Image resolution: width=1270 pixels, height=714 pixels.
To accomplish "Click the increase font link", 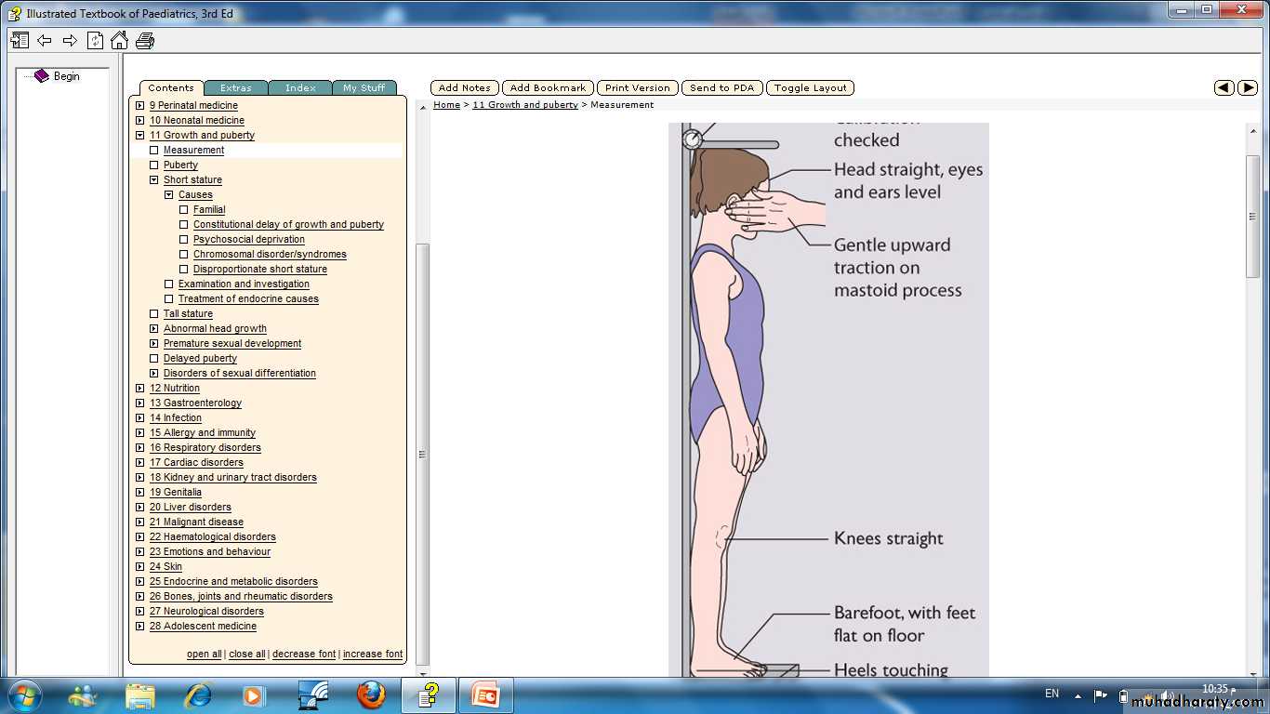I will 372,654.
